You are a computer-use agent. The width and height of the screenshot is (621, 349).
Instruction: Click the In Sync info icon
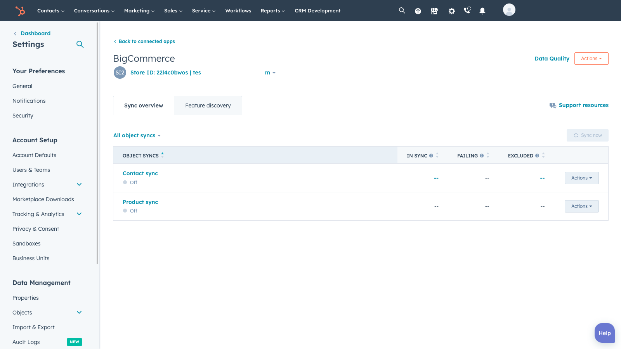point(431,155)
